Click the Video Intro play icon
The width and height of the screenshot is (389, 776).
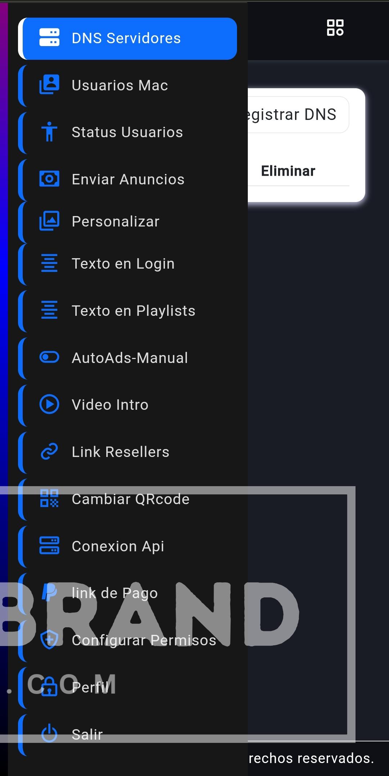49,404
